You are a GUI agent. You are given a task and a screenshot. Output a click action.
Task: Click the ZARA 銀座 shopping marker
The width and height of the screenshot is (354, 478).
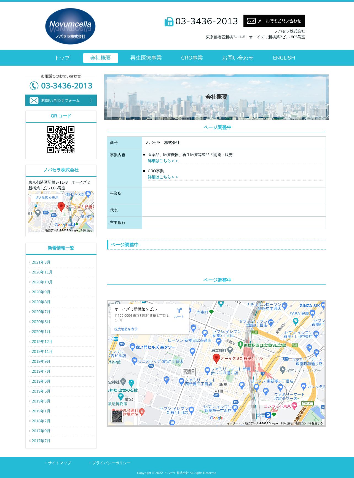pos(312,313)
